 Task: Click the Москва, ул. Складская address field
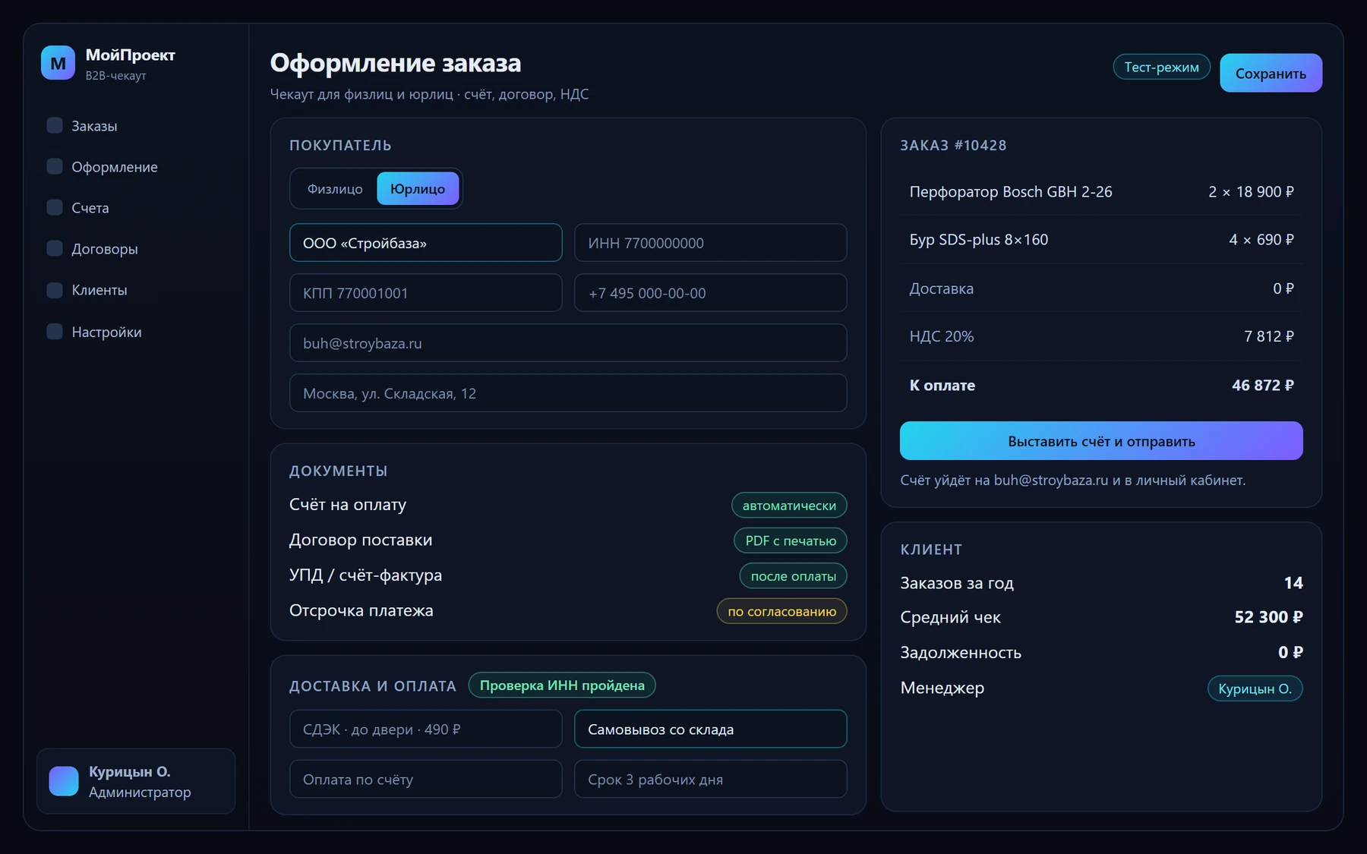tap(568, 393)
